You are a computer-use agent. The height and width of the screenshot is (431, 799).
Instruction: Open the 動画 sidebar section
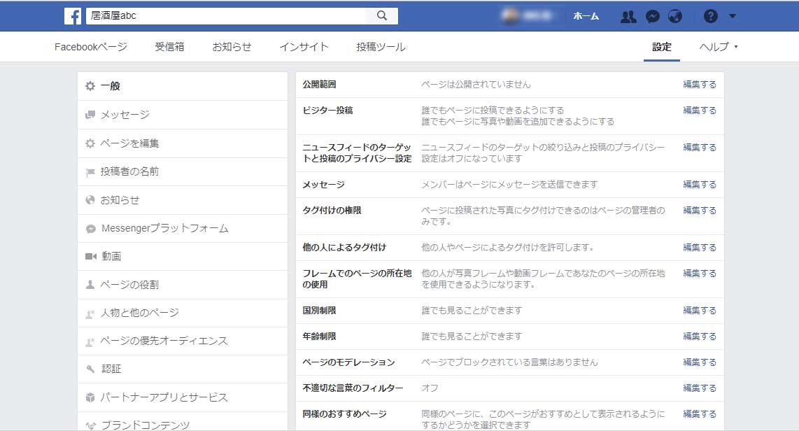coord(111,256)
